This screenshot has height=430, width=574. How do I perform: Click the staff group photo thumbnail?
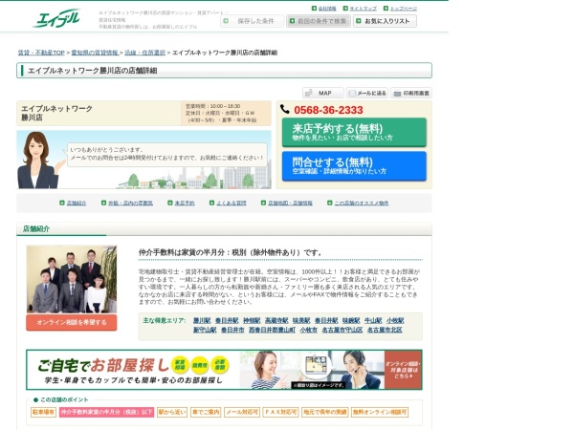click(x=72, y=279)
